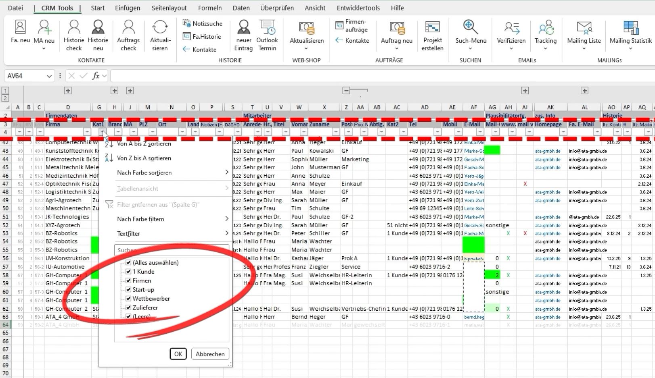Screen dimensions: 655x378
Task: Launch the Notizsuche tool
Action: (203, 23)
